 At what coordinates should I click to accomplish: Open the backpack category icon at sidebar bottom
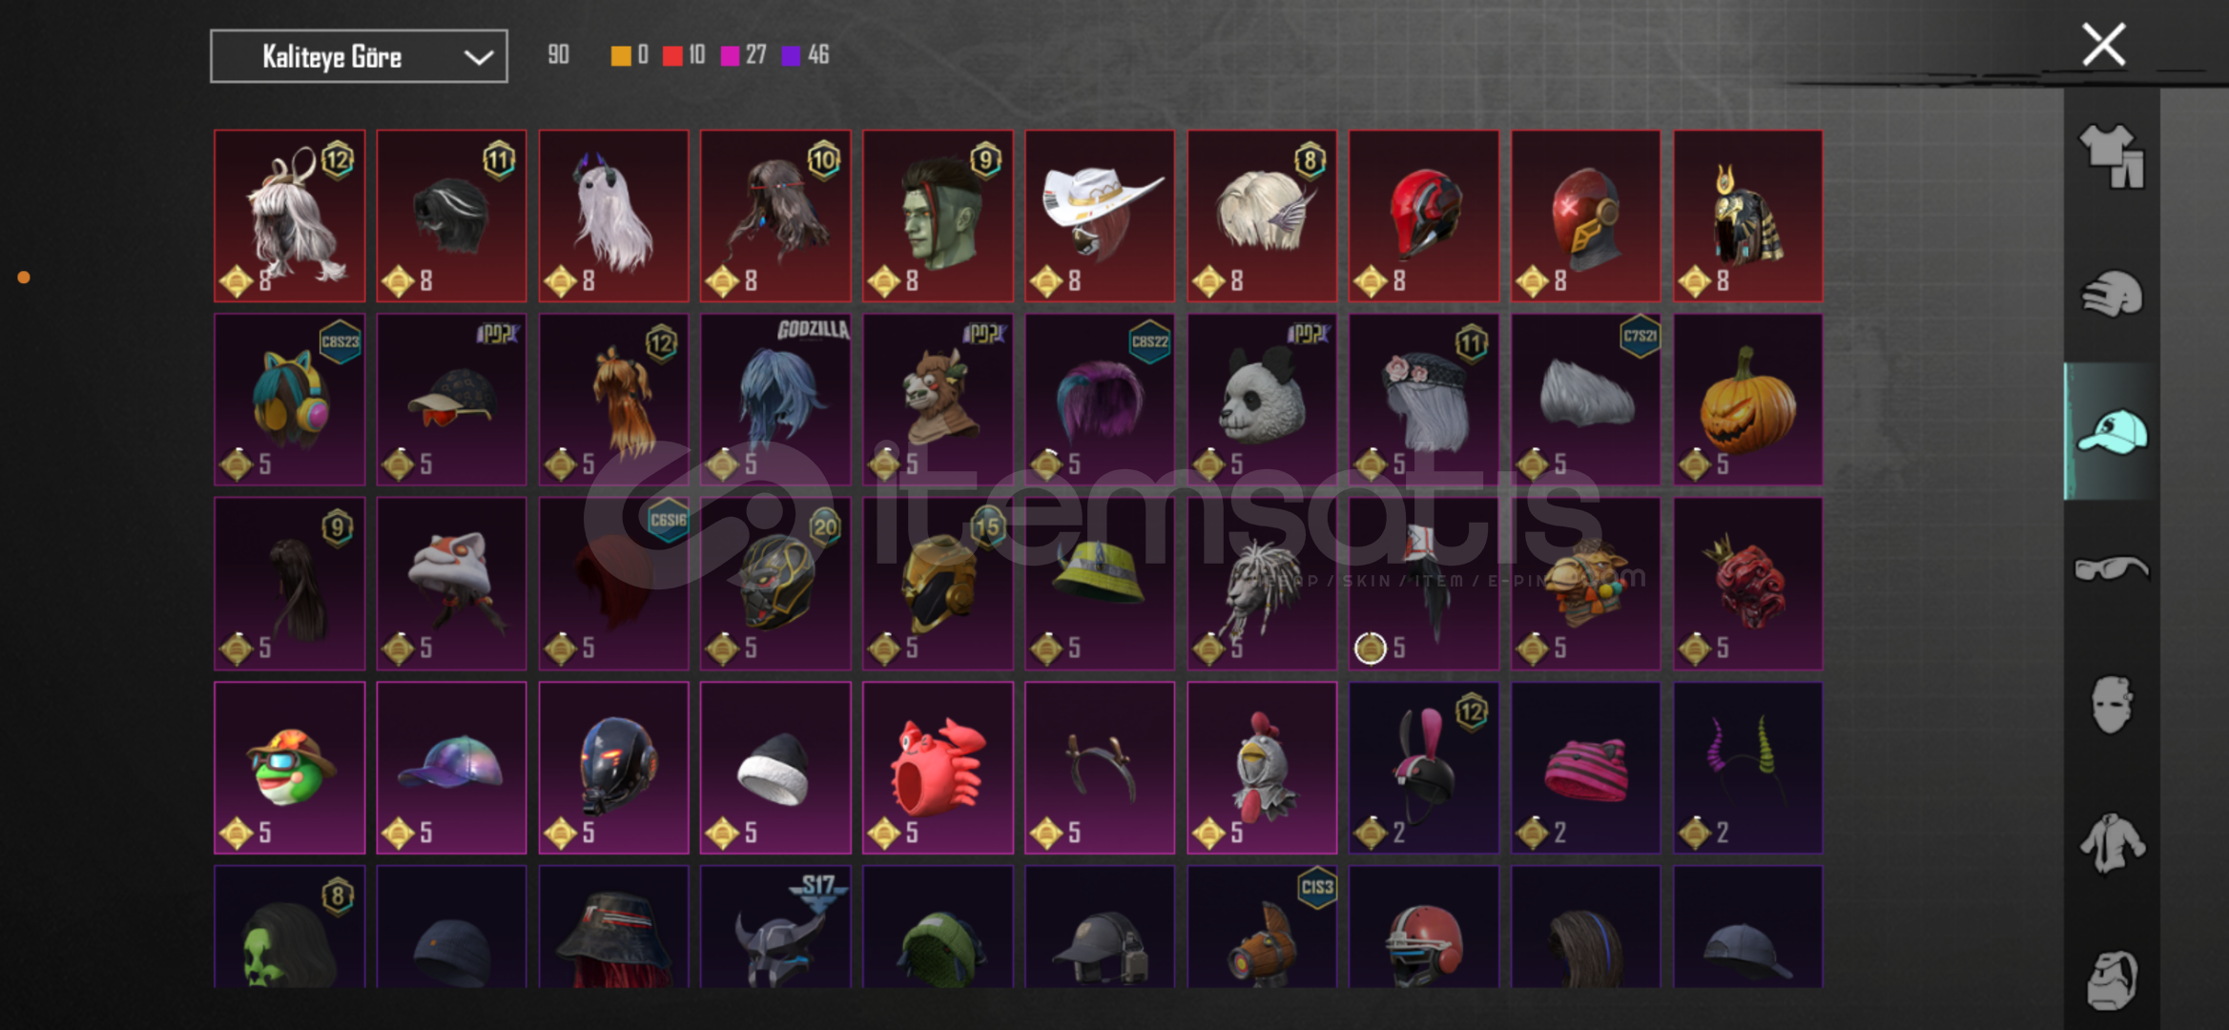point(2112,979)
